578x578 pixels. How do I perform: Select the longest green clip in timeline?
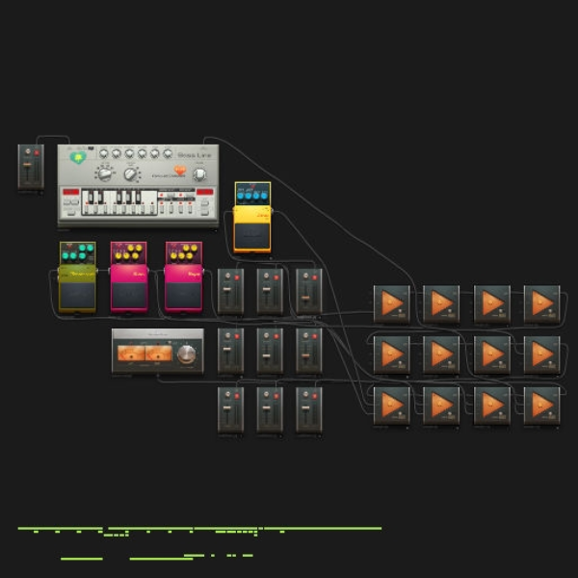coord(323,528)
